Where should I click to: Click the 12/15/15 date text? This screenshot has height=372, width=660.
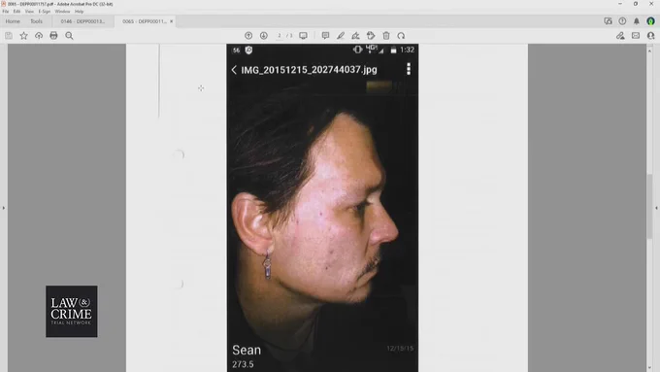pos(400,349)
